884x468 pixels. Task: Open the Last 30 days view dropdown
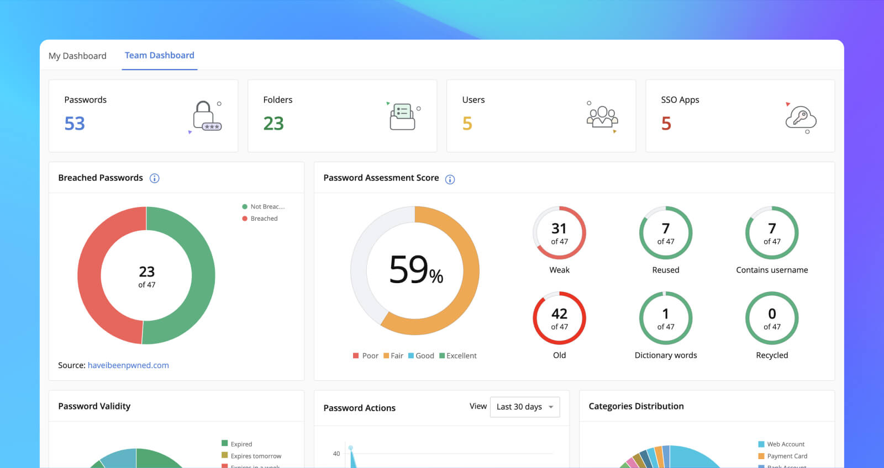pos(525,407)
